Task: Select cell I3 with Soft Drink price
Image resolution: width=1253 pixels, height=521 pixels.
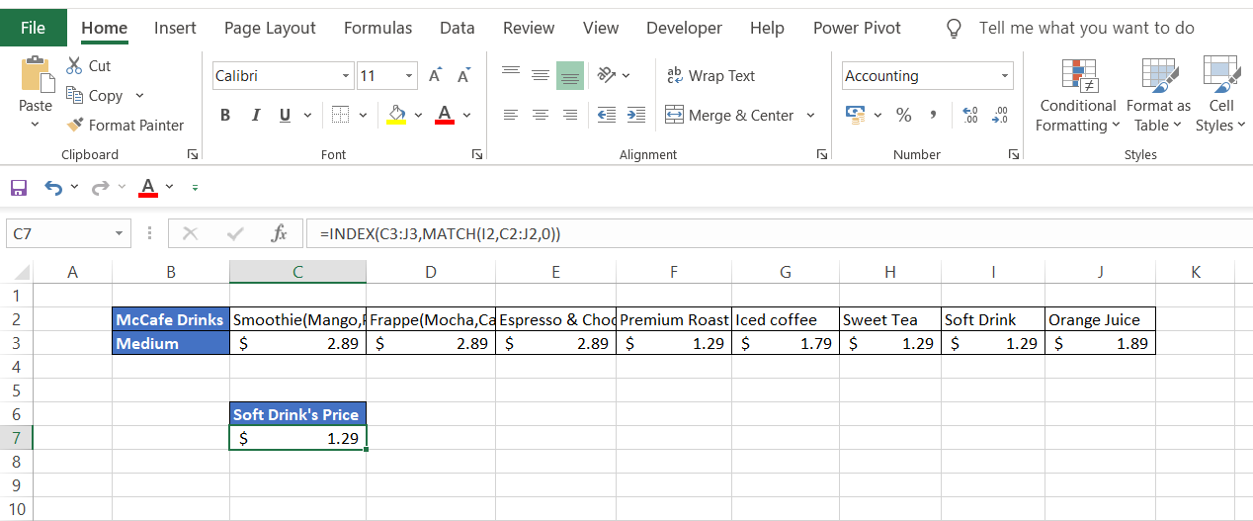Action: [x=992, y=343]
